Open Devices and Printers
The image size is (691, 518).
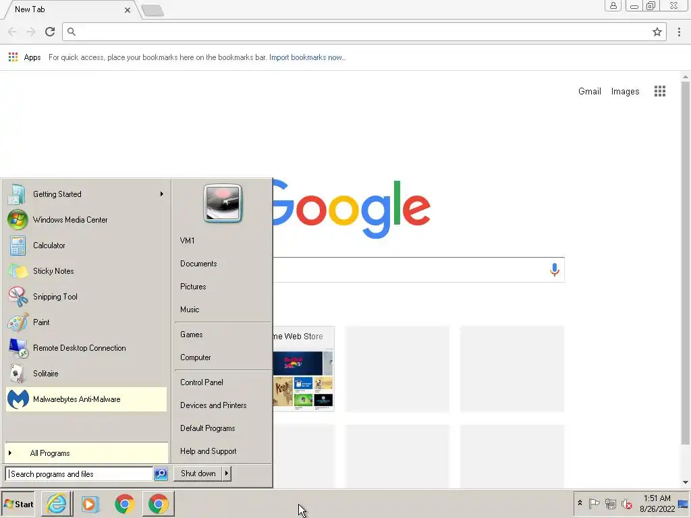click(x=223, y=405)
